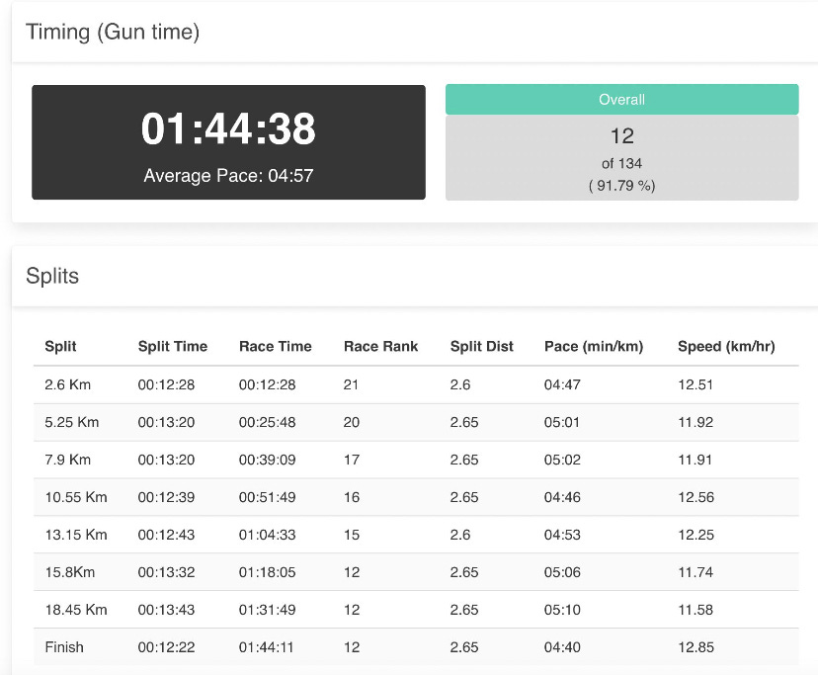This screenshot has height=675, width=818.
Task: Click the 'of 134' participants text
Action: coord(621,163)
